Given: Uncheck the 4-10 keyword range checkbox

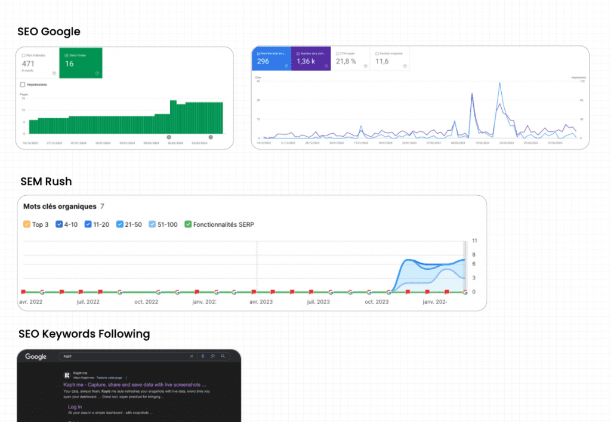Looking at the screenshot, I should 59,224.
